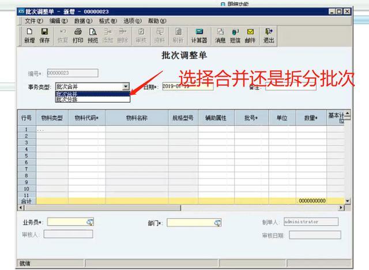Viewport: 369px width, 270px height.
Task: Open the 编辑 menu
Action: 59,21
